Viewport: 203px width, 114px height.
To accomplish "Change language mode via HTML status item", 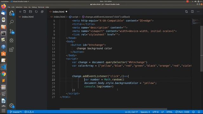I will point(169,112).
